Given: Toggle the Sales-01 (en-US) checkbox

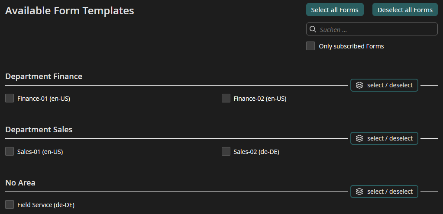Looking at the screenshot, I should pos(10,151).
